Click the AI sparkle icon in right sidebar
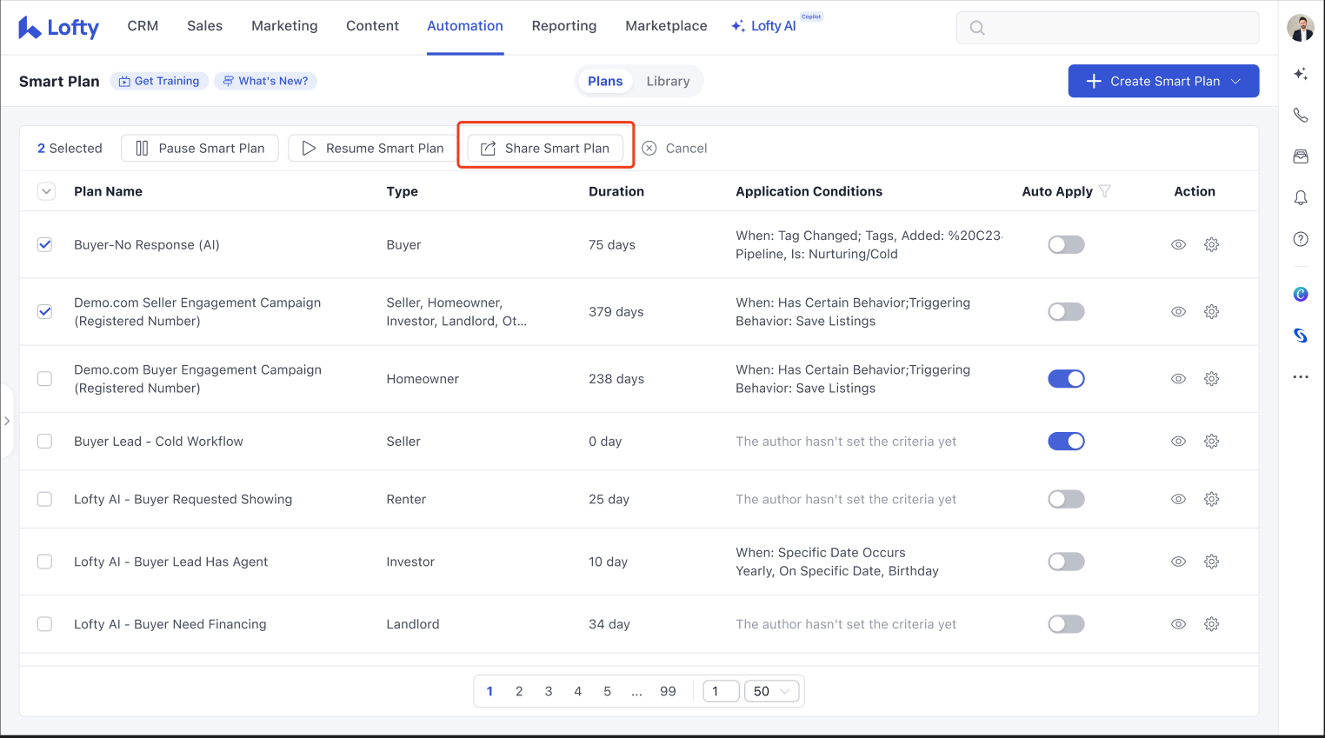The width and height of the screenshot is (1325, 738). click(1301, 74)
